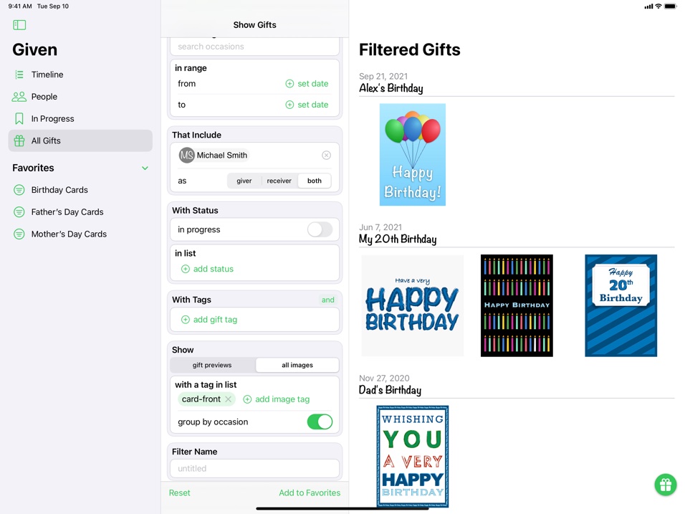The width and height of the screenshot is (685, 514).
Task: Add a status to the list
Action: (x=208, y=270)
